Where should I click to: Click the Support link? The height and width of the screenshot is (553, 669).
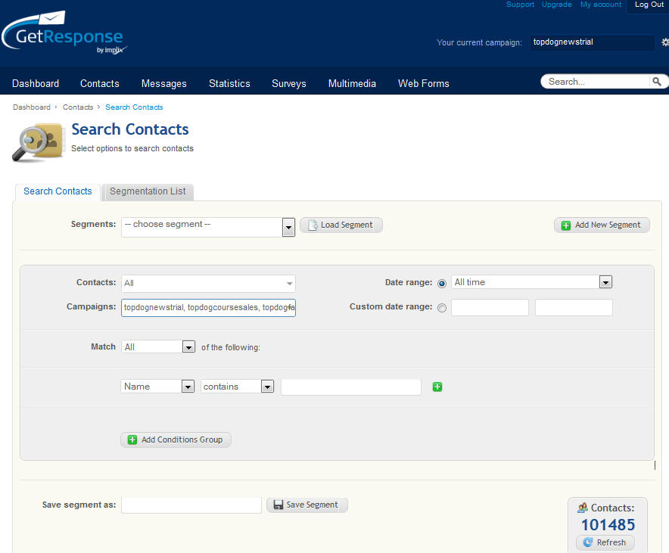pyautogui.click(x=520, y=5)
